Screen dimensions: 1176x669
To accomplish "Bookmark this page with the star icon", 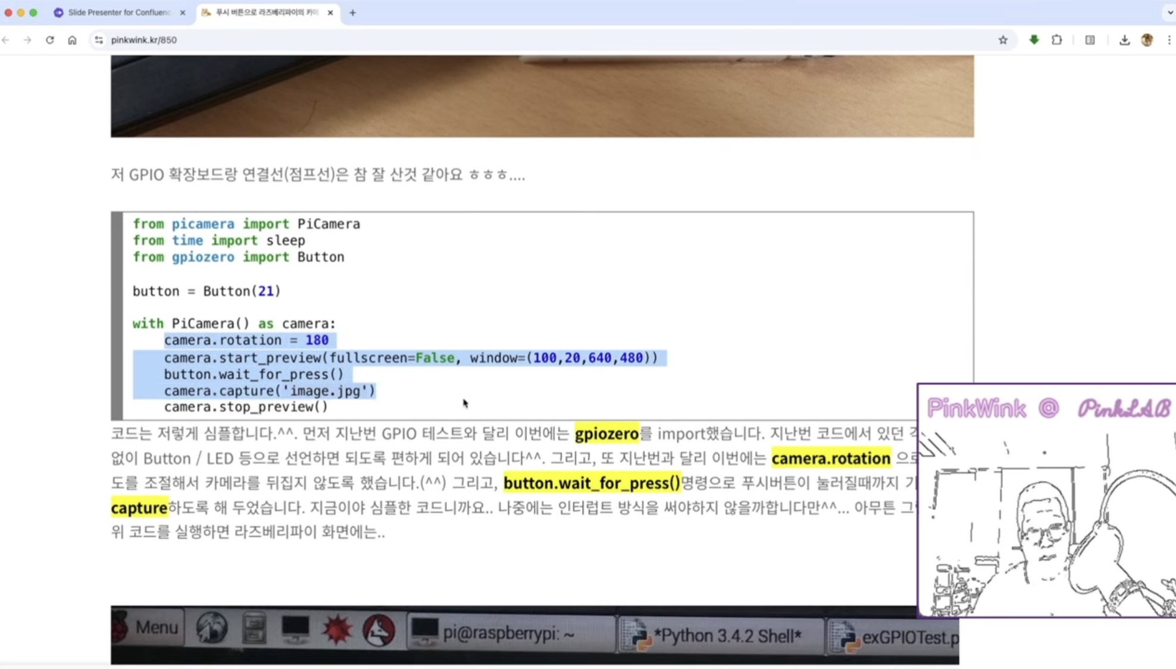I will (x=1003, y=40).
